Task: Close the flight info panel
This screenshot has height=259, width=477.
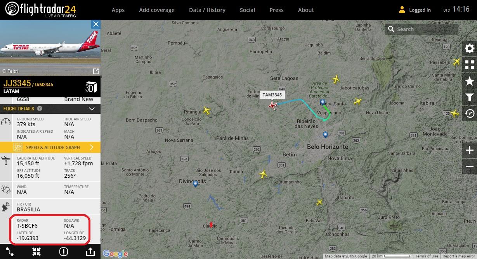Action: click(x=96, y=24)
